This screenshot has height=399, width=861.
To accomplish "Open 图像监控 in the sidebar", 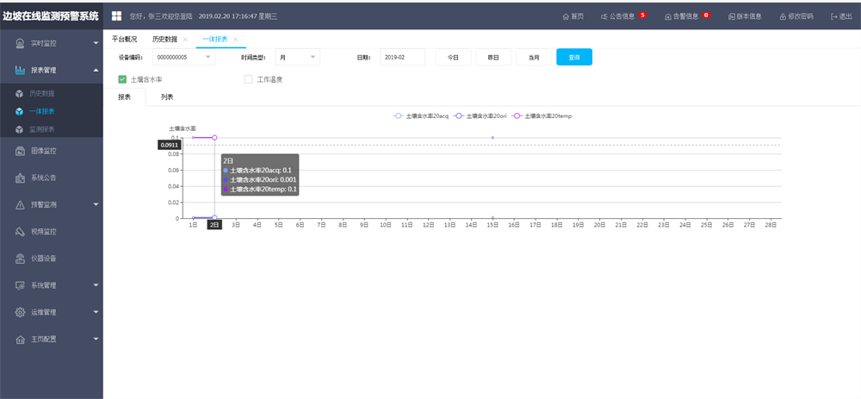I will pos(43,151).
